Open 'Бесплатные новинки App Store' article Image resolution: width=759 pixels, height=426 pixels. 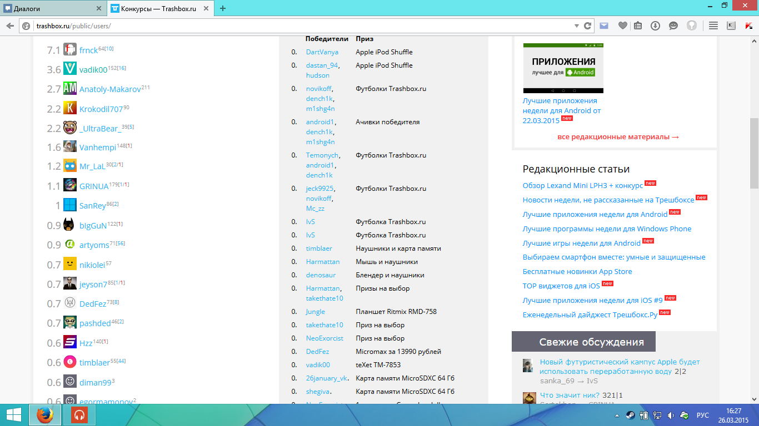coord(577,272)
